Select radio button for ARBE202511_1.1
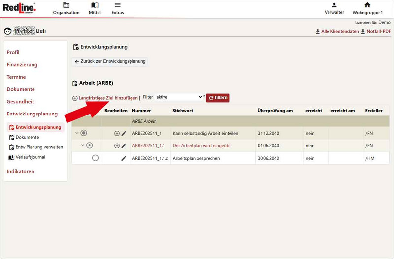 pyautogui.click(x=89, y=145)
